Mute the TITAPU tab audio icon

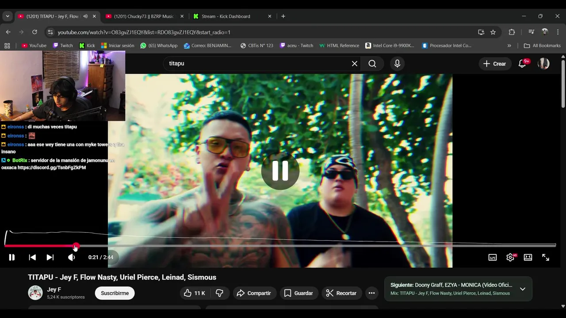85,16
